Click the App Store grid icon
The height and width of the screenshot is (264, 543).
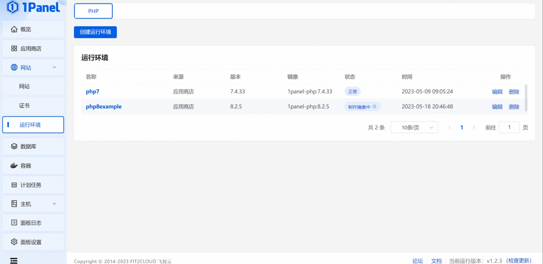(14, 48)
